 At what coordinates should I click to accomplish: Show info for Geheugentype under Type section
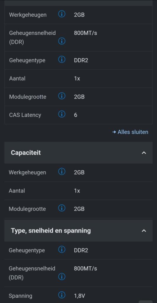click(x=61, y=250)
